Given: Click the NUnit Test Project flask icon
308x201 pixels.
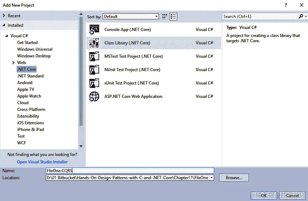Looking at the screenshot, I should [94, 70].
